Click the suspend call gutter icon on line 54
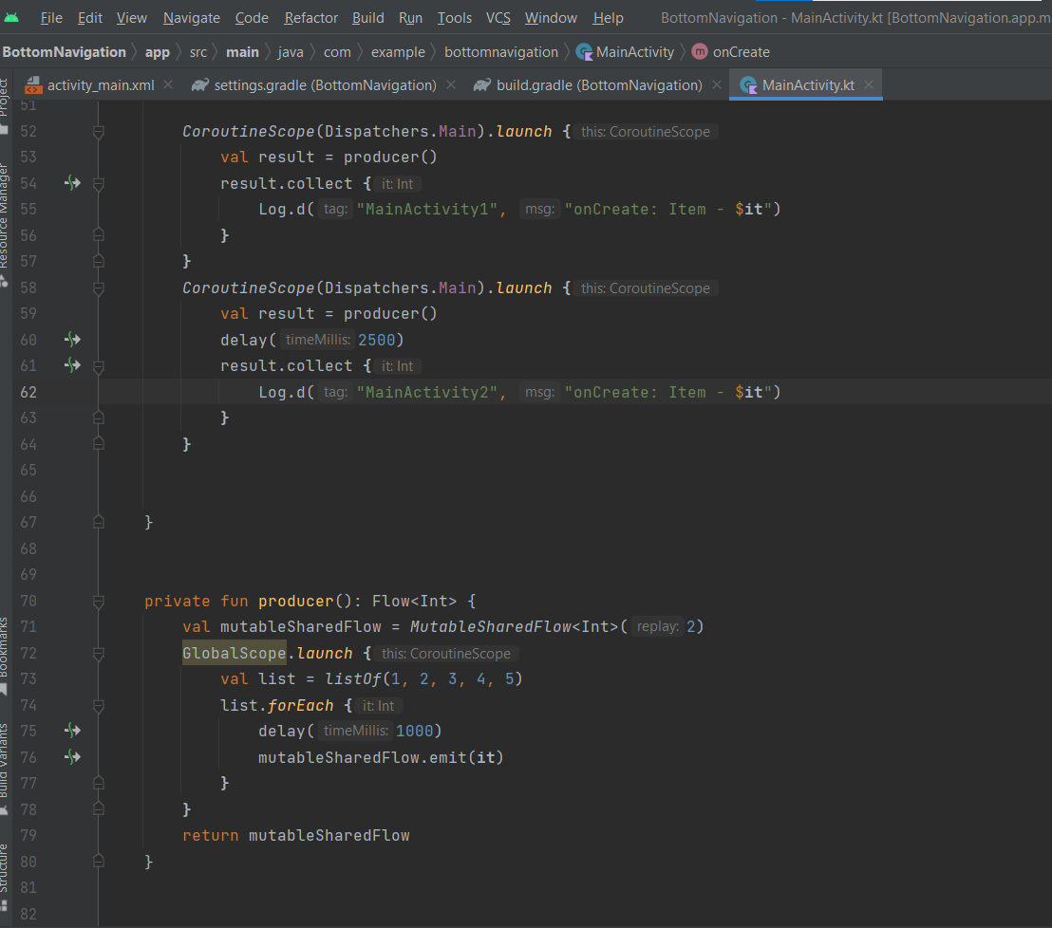The image size is (1052, 928). (72, 182)
